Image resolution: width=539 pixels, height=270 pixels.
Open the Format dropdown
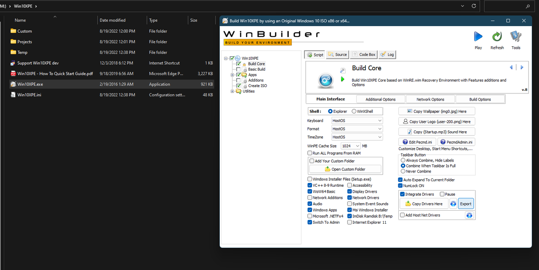357,129
